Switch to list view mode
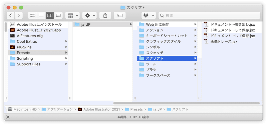The image size is (267, 125). 41,15
